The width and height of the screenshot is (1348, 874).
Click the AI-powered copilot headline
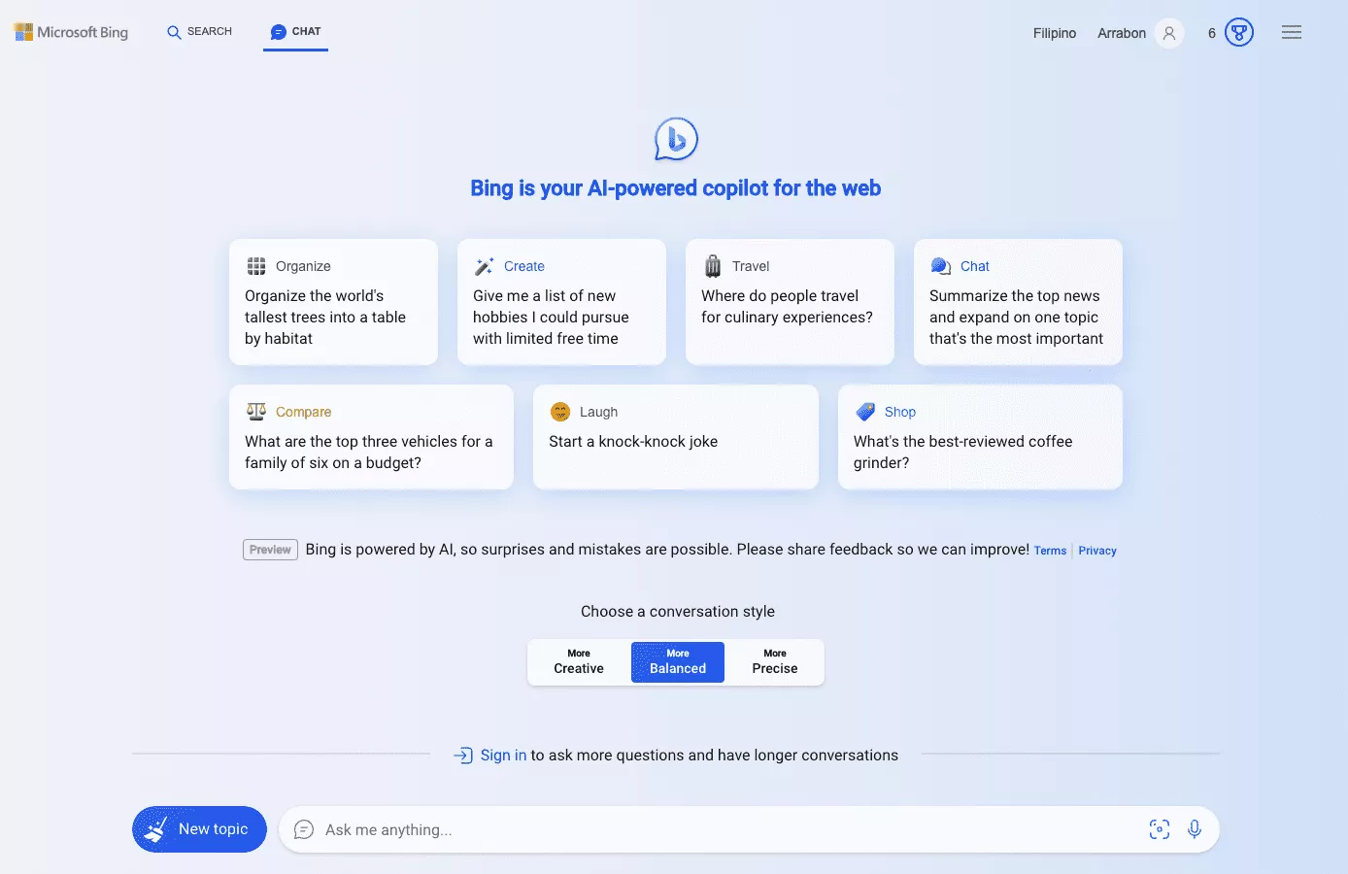click(x=676, y=188)
